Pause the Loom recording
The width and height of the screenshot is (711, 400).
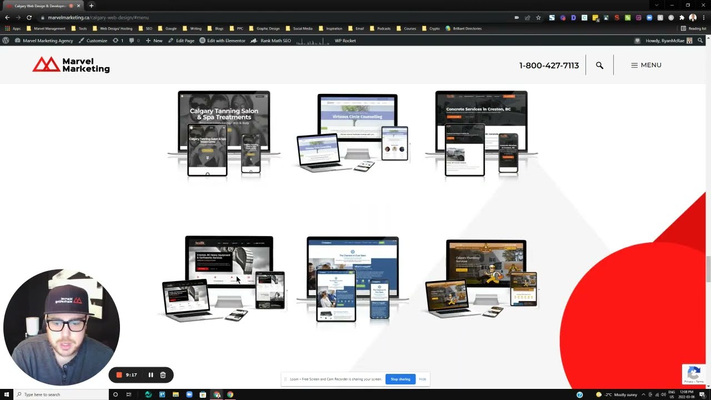coord(151,375)
